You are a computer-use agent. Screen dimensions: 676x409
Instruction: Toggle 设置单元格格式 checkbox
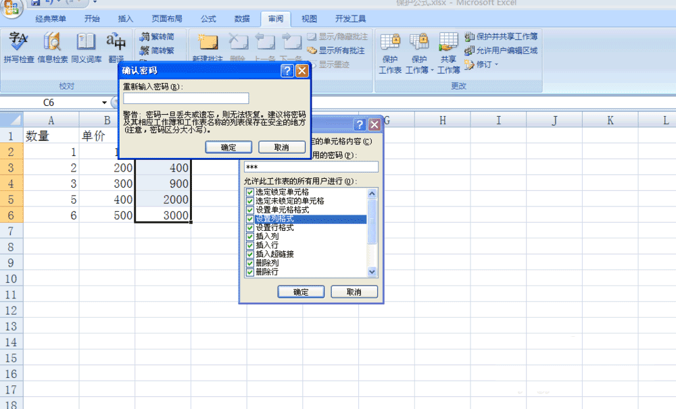click(249, 210)
